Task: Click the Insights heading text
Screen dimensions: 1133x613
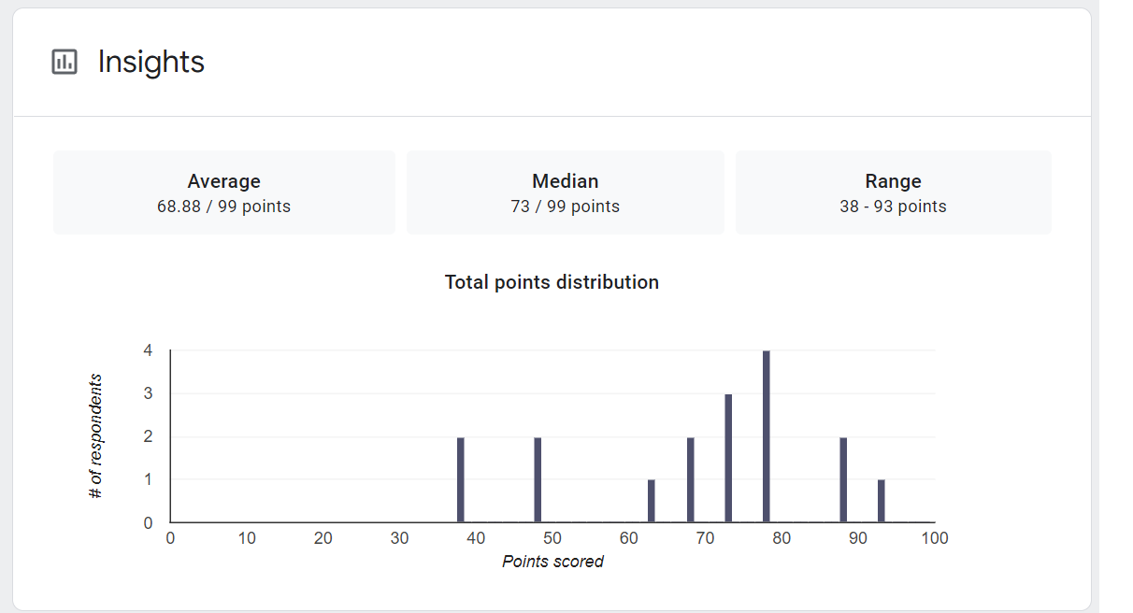Action: [x=151, y=63]
